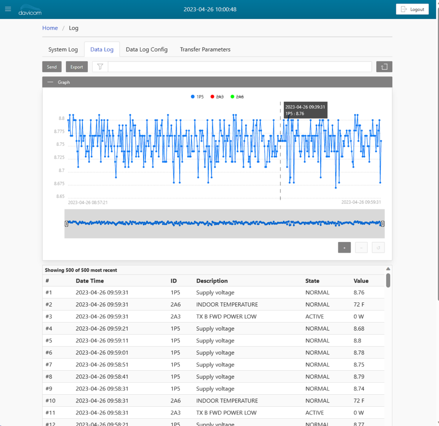Switch to the System Log tab
Viewport: 439px width, 426px height.
click(x=63, y=50)
